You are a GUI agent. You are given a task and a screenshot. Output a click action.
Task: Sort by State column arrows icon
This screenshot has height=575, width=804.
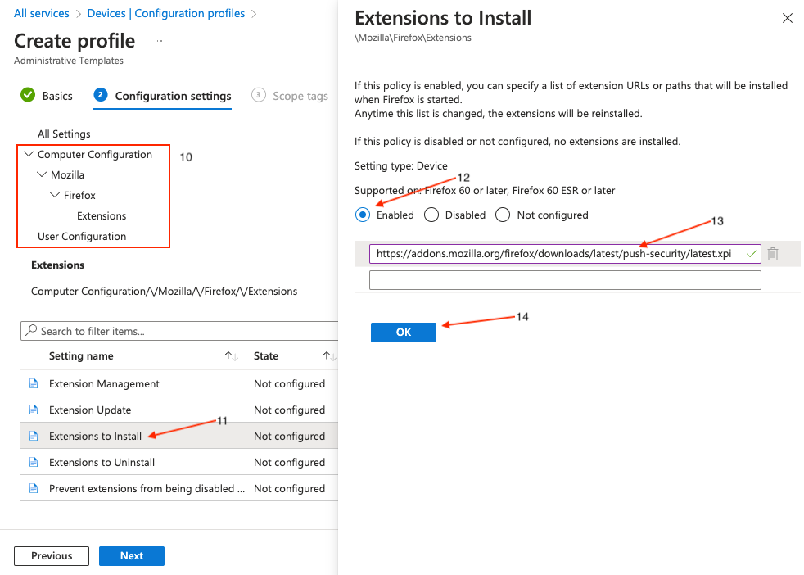pyautogui.click(x=329, y=355)
